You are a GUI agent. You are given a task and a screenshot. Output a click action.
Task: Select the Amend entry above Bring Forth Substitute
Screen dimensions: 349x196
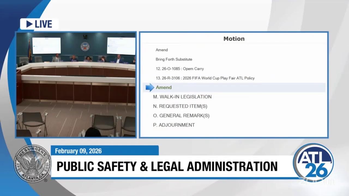pos(162,50)
